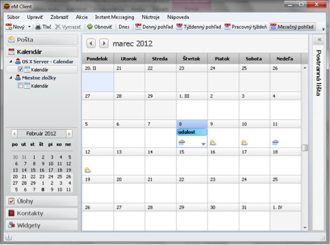Enable the Miestne zložky Kalendár checkbox
Screen dimensions: 330x245
tap(21, 86)
